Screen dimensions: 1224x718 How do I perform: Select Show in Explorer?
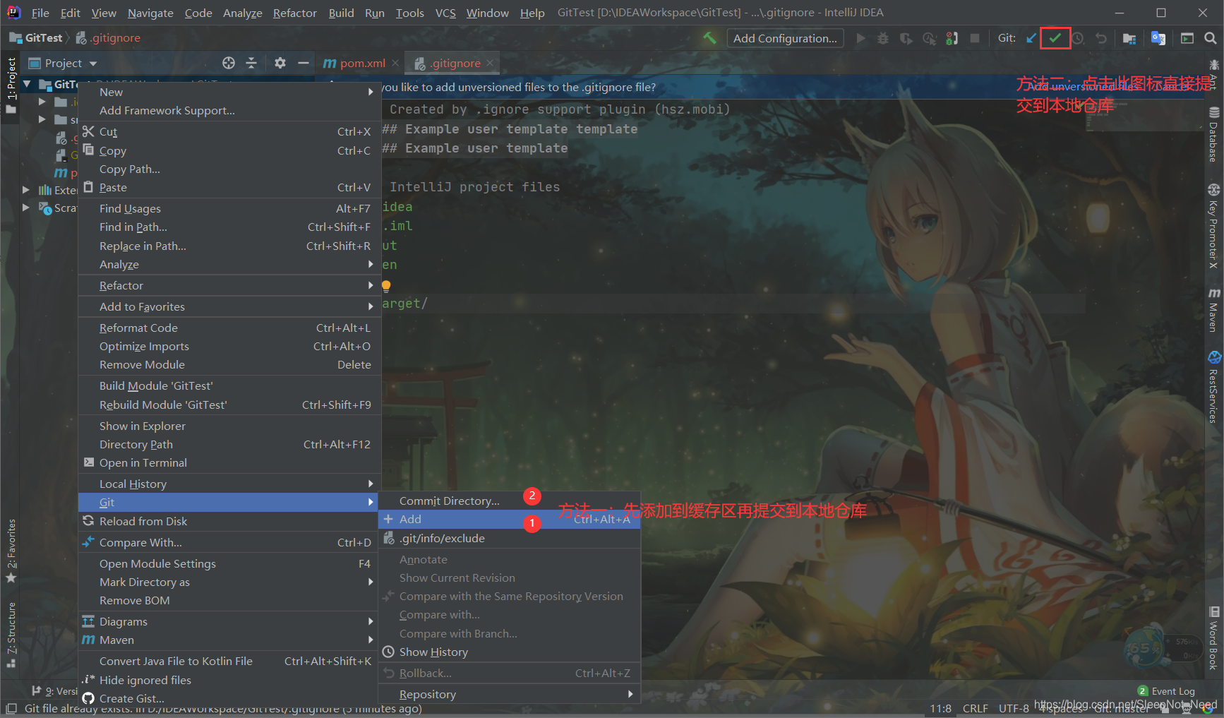pos(229,426)
